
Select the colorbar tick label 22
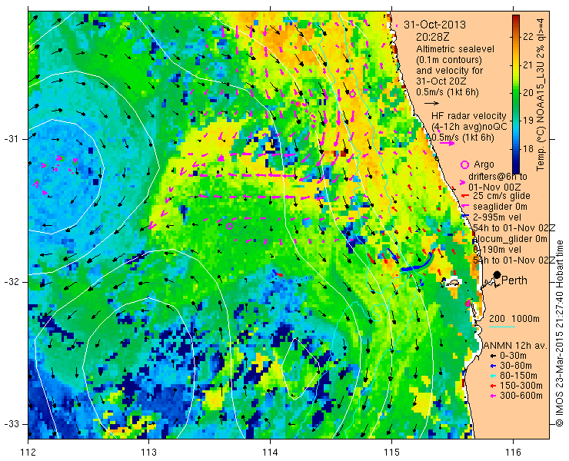[x=528, y=37]
